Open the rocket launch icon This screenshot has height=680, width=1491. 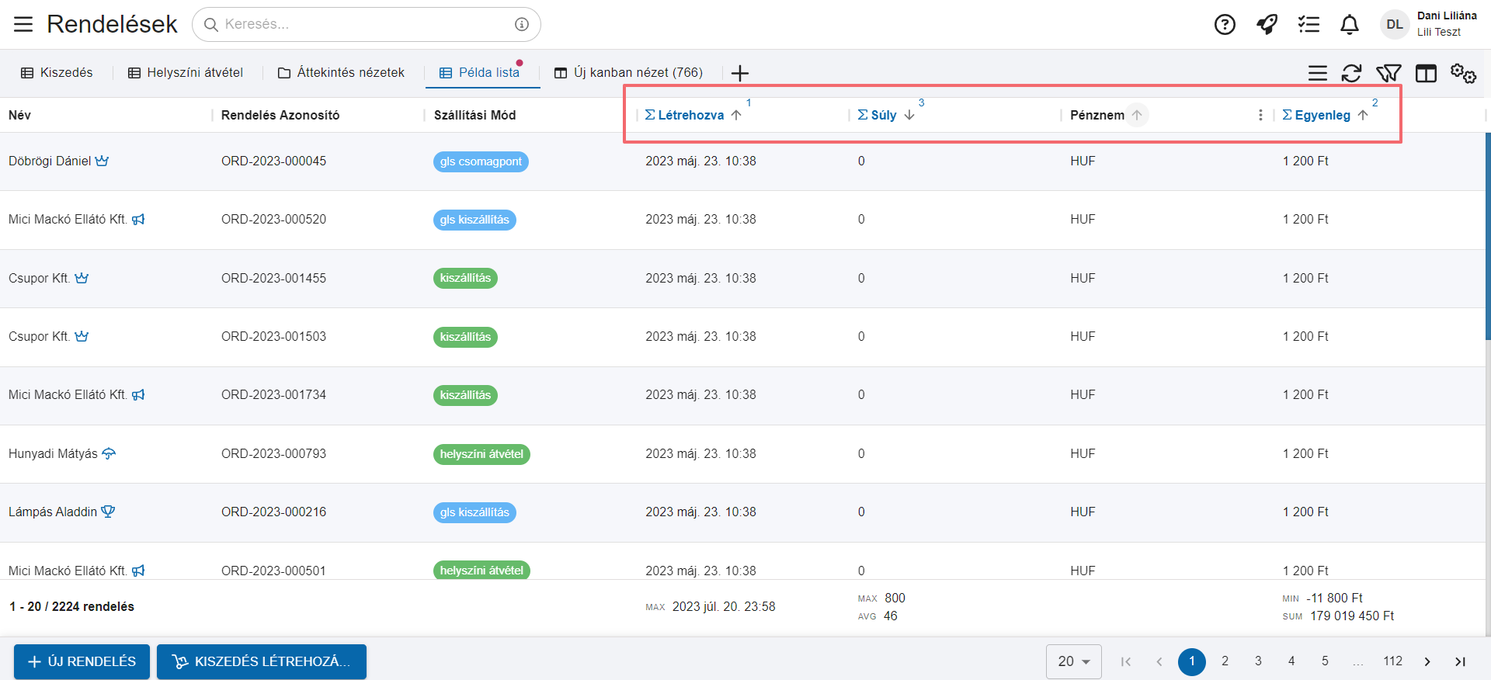[1267, 25]
